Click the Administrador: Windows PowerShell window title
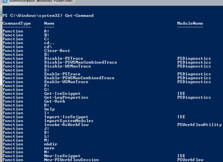 [41, 1]
